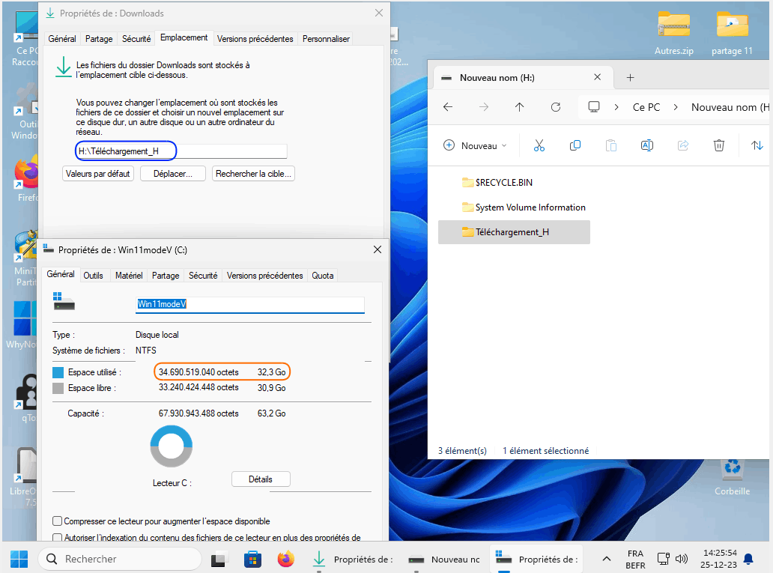The image size is (773, 573).
Task: Toggle Autoriser l'indexation du contenu checkbox
Action: [57, 538]
